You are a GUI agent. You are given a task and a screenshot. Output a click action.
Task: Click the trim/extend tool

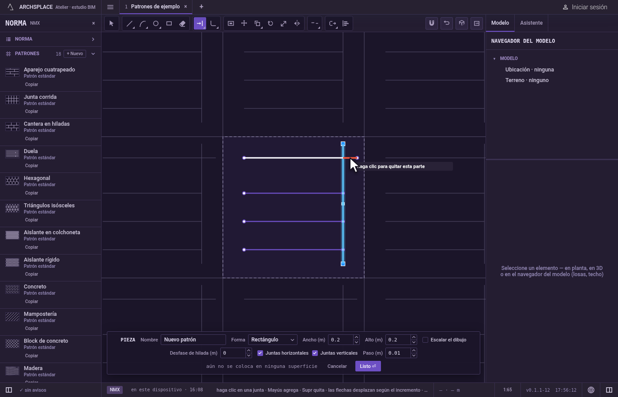click(x=200, y=23)
